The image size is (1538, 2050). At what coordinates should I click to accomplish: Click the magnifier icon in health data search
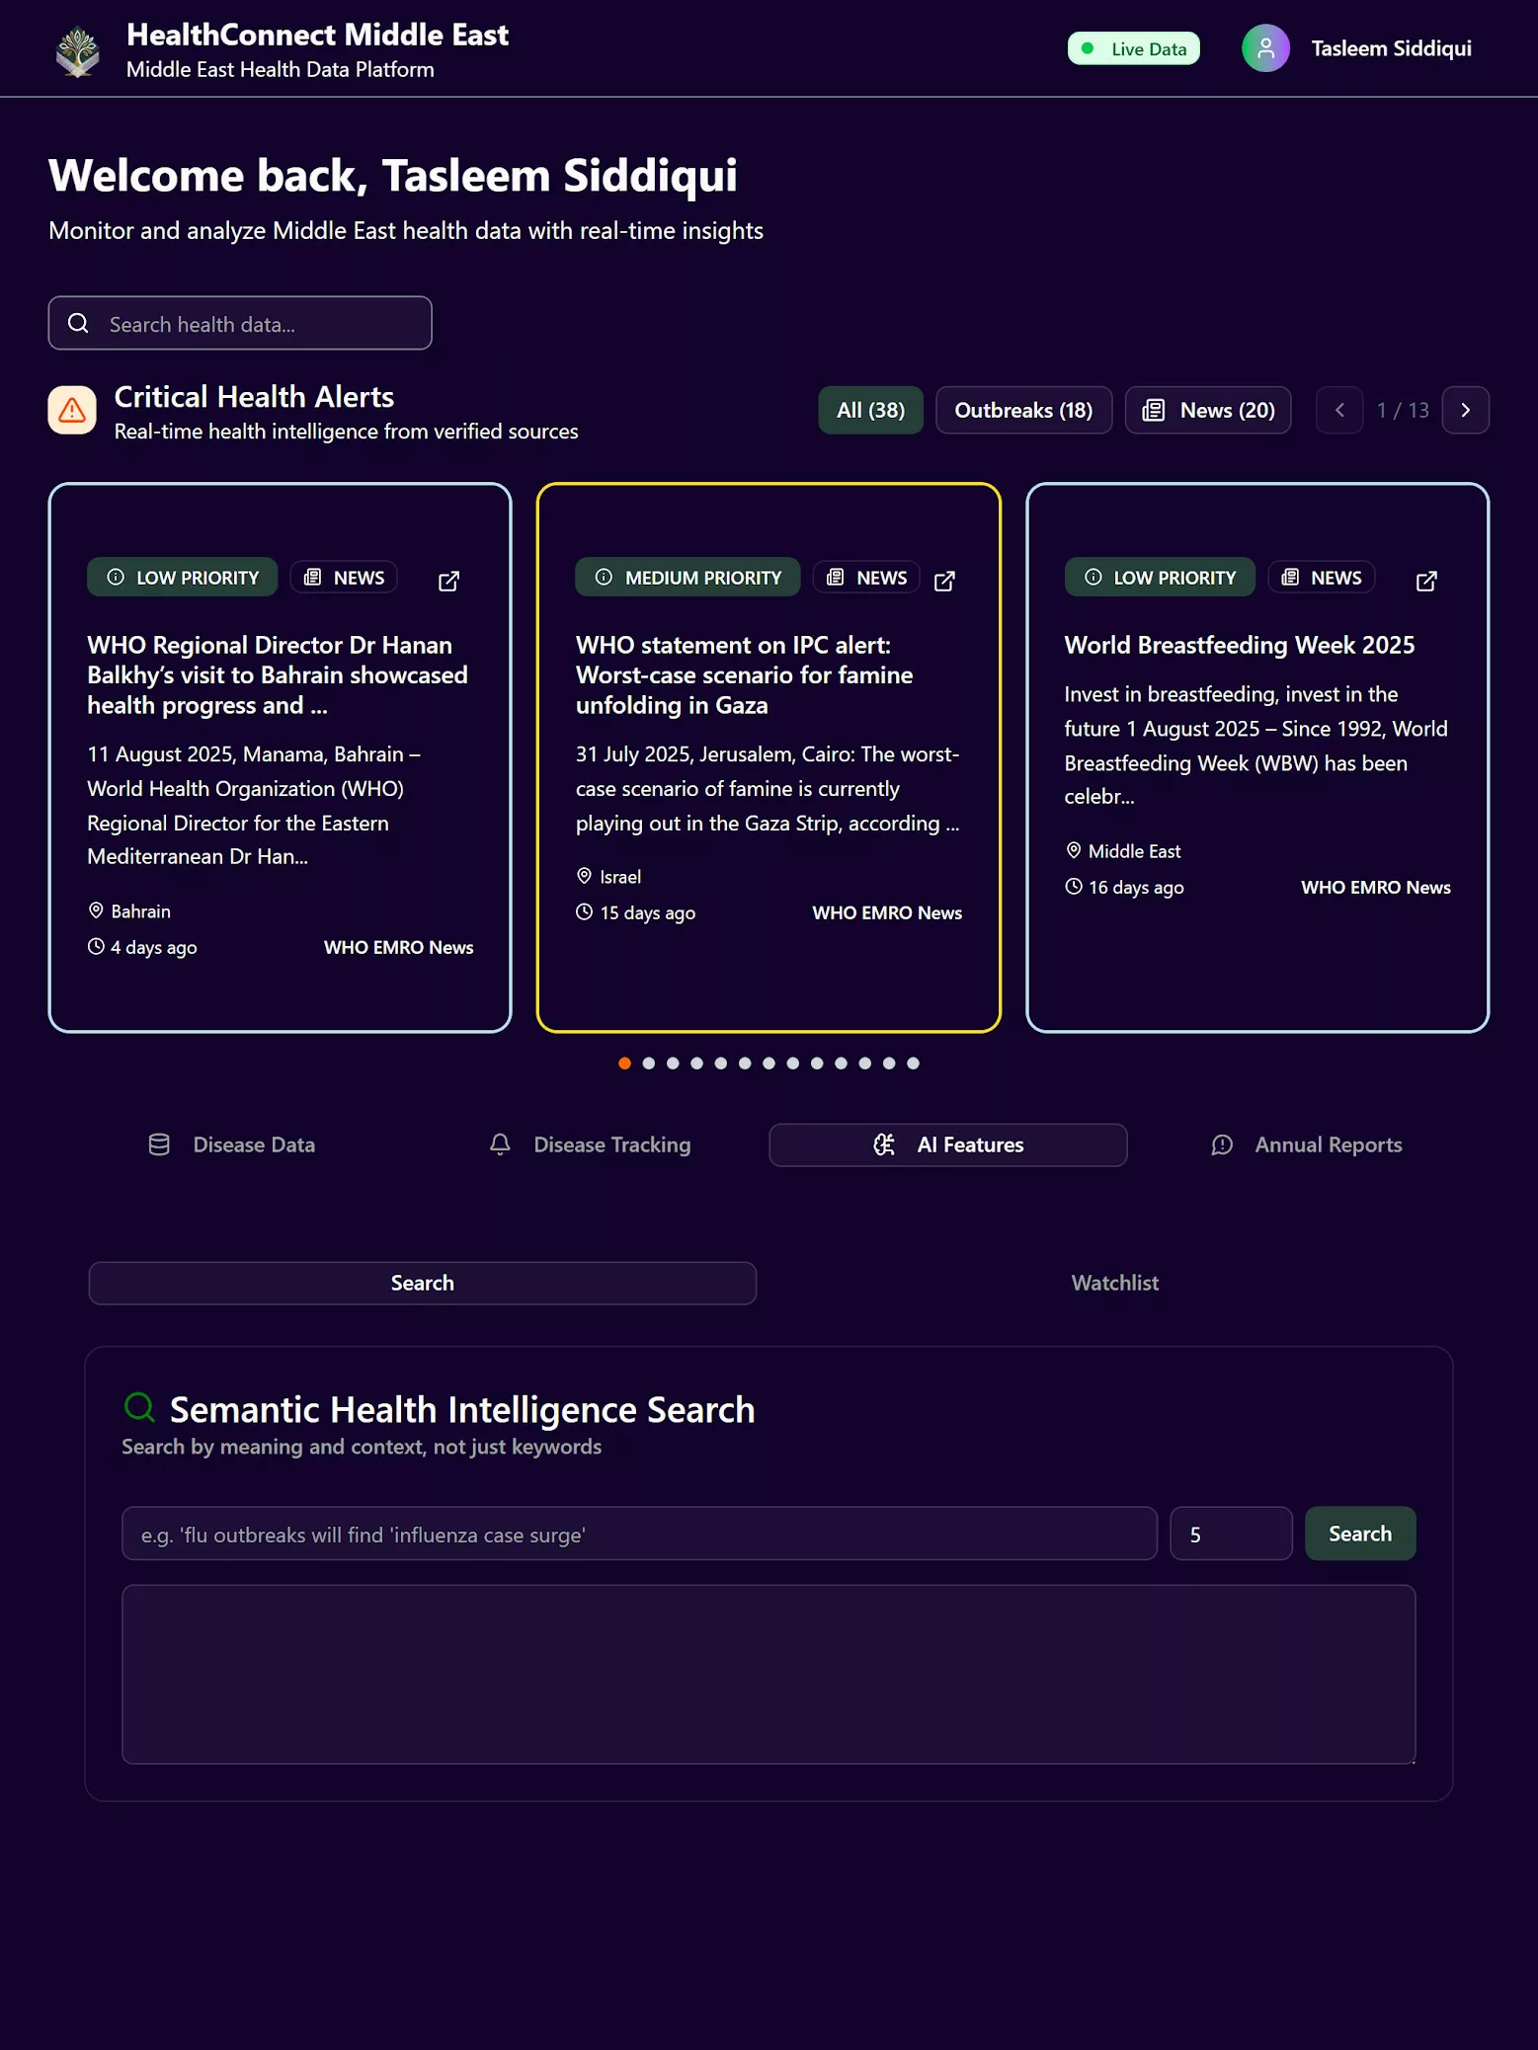78,324
